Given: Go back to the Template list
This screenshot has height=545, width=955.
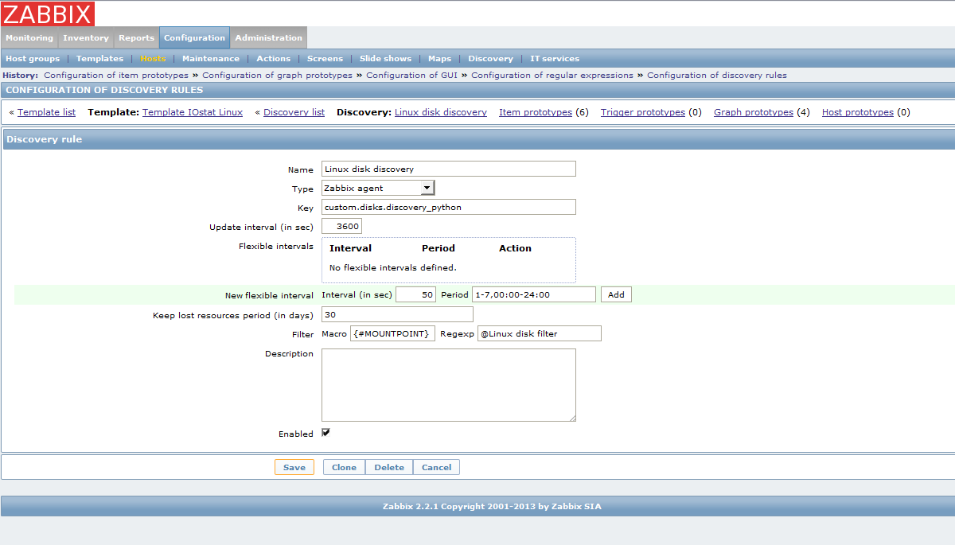Looking at the screenshot, I should 46,112.
